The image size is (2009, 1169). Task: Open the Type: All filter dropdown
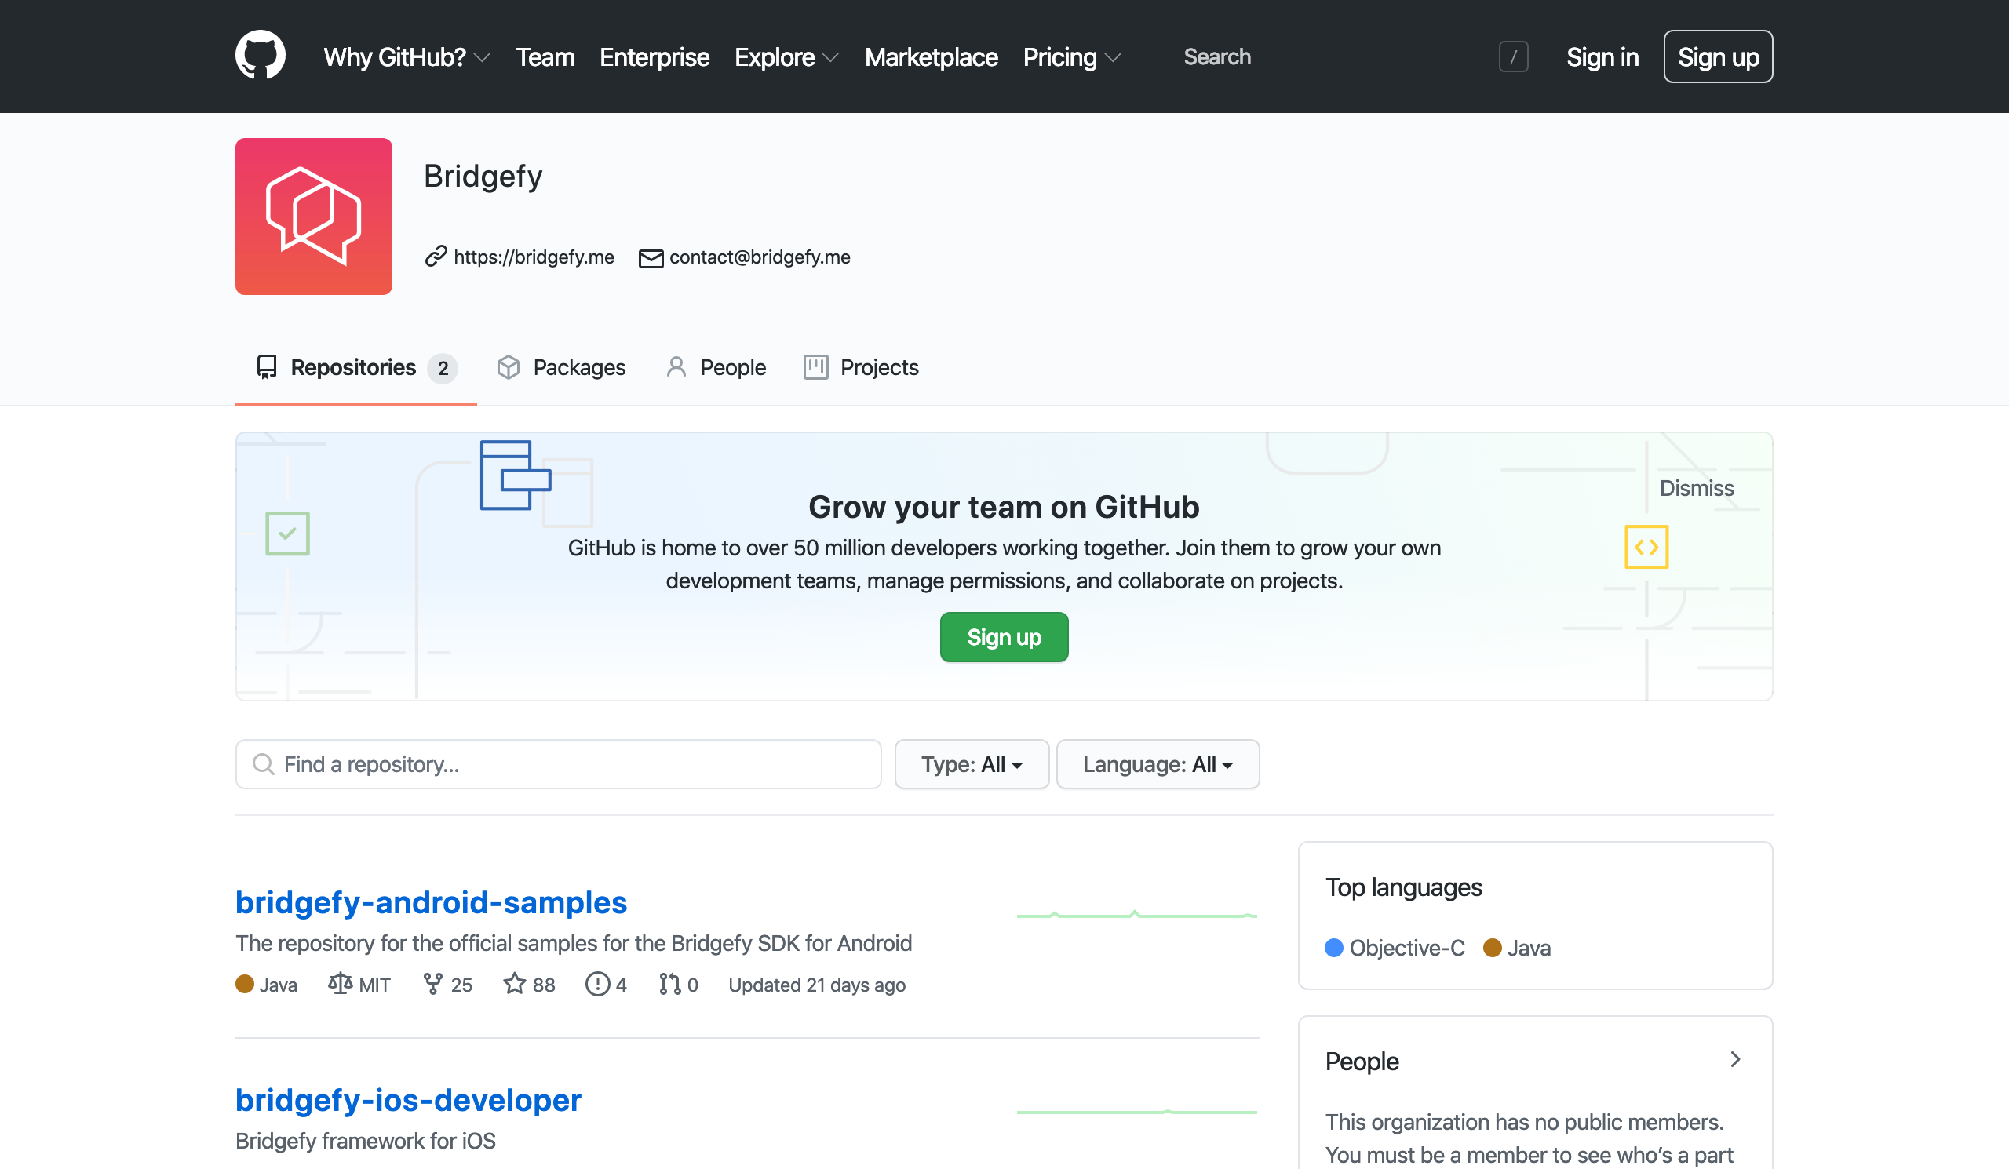972,764
